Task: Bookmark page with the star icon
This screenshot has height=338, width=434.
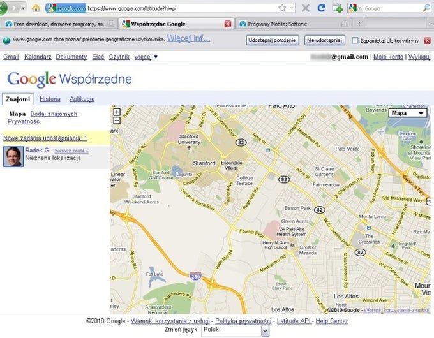Action: pyautogui.click(x=282, y=8)
